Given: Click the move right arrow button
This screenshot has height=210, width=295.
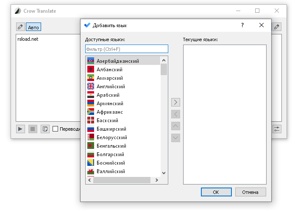Looking at the screenshot, I should 175,102.
